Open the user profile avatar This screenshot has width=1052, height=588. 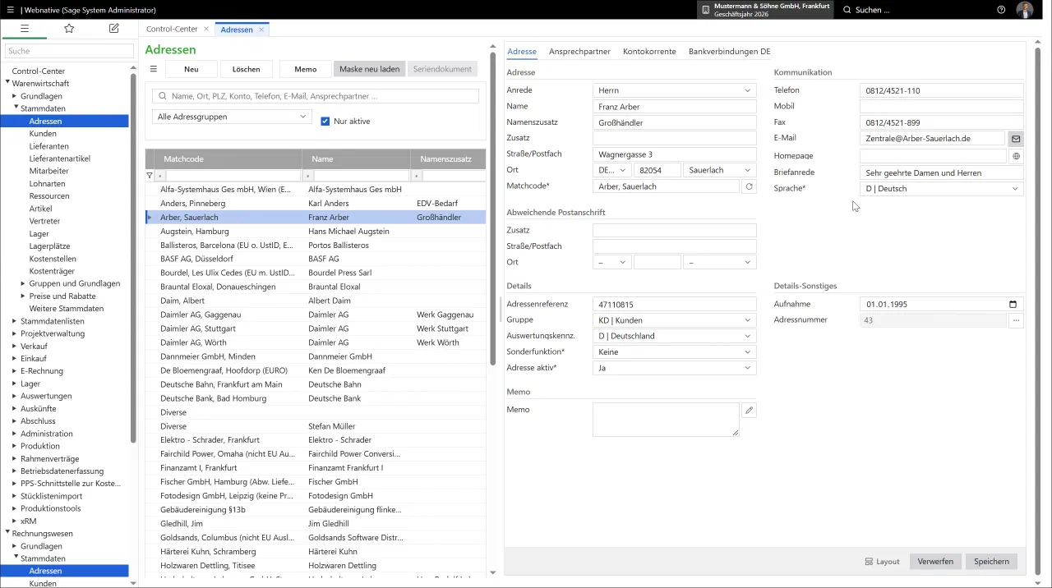click(1025, 10)
